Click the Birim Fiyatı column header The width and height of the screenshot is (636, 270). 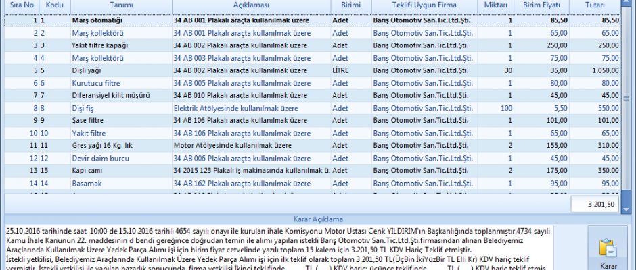click(x=542, y=5)
